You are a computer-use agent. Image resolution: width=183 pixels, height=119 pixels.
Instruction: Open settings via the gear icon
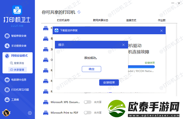click(x=30, y=113)
